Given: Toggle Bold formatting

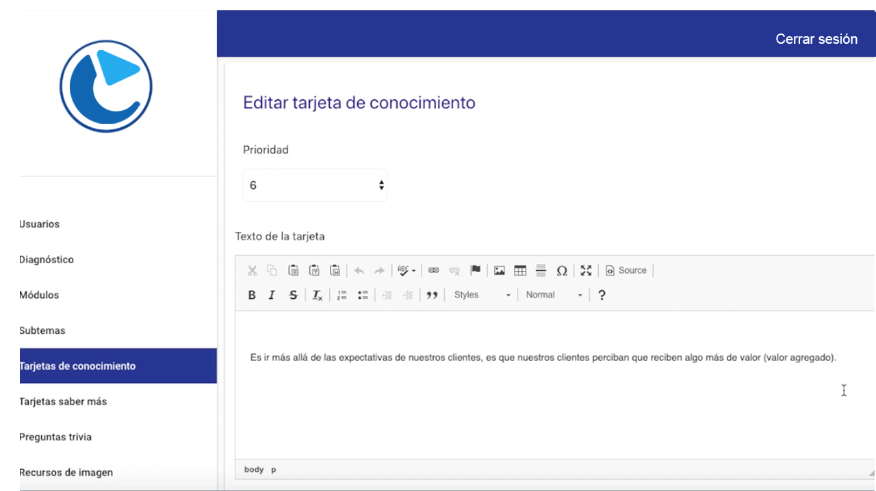Looking at the screenshot, I should [252, 295].
